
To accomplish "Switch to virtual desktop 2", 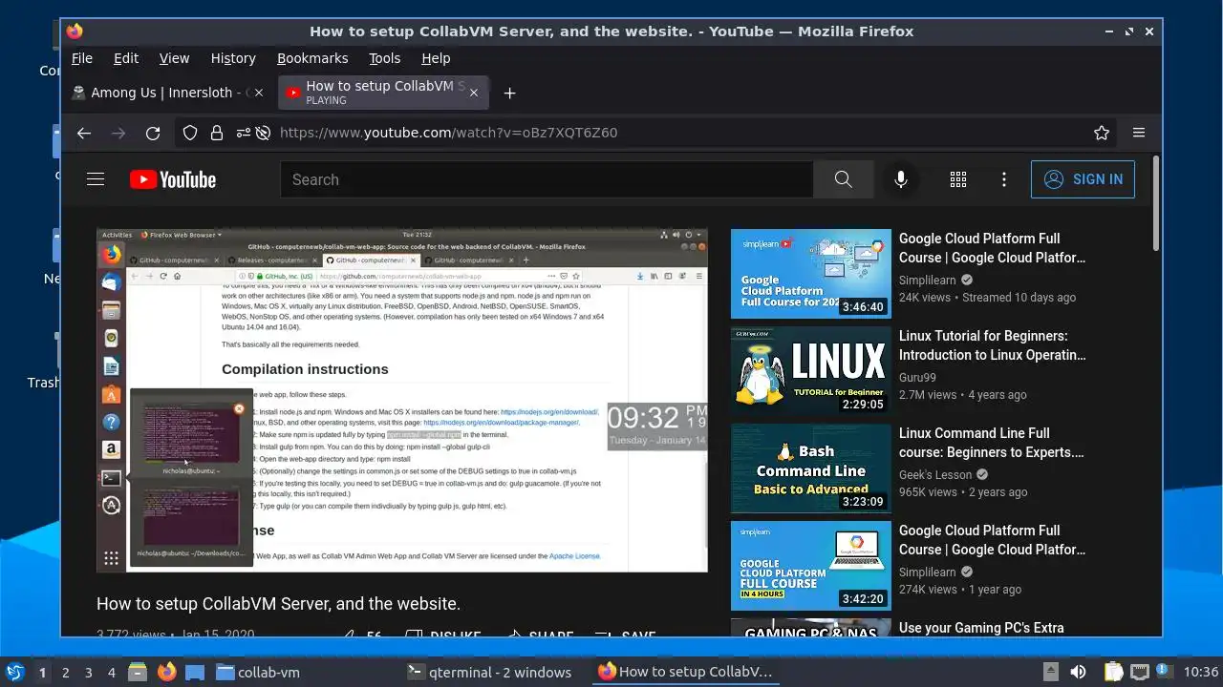I will (65, 672).
